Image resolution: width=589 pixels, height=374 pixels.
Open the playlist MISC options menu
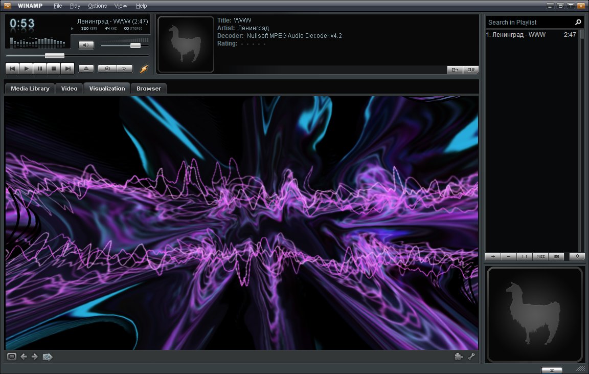coord(540,256)
